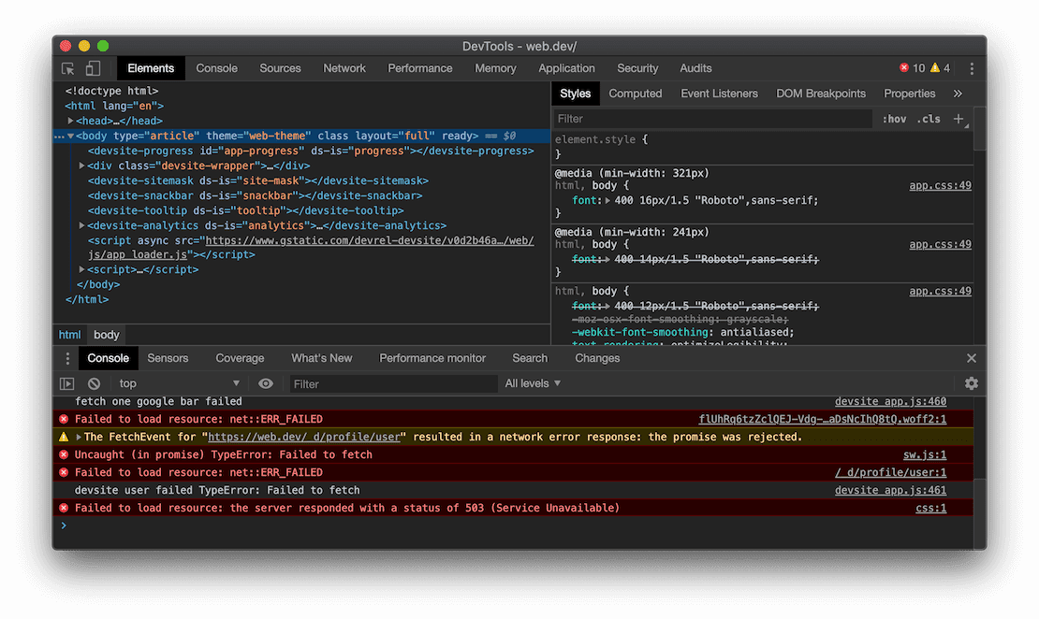Select body in the DOM breadcrumb bar
Viewport: 1039px width, 619px height.
(106, 334)
